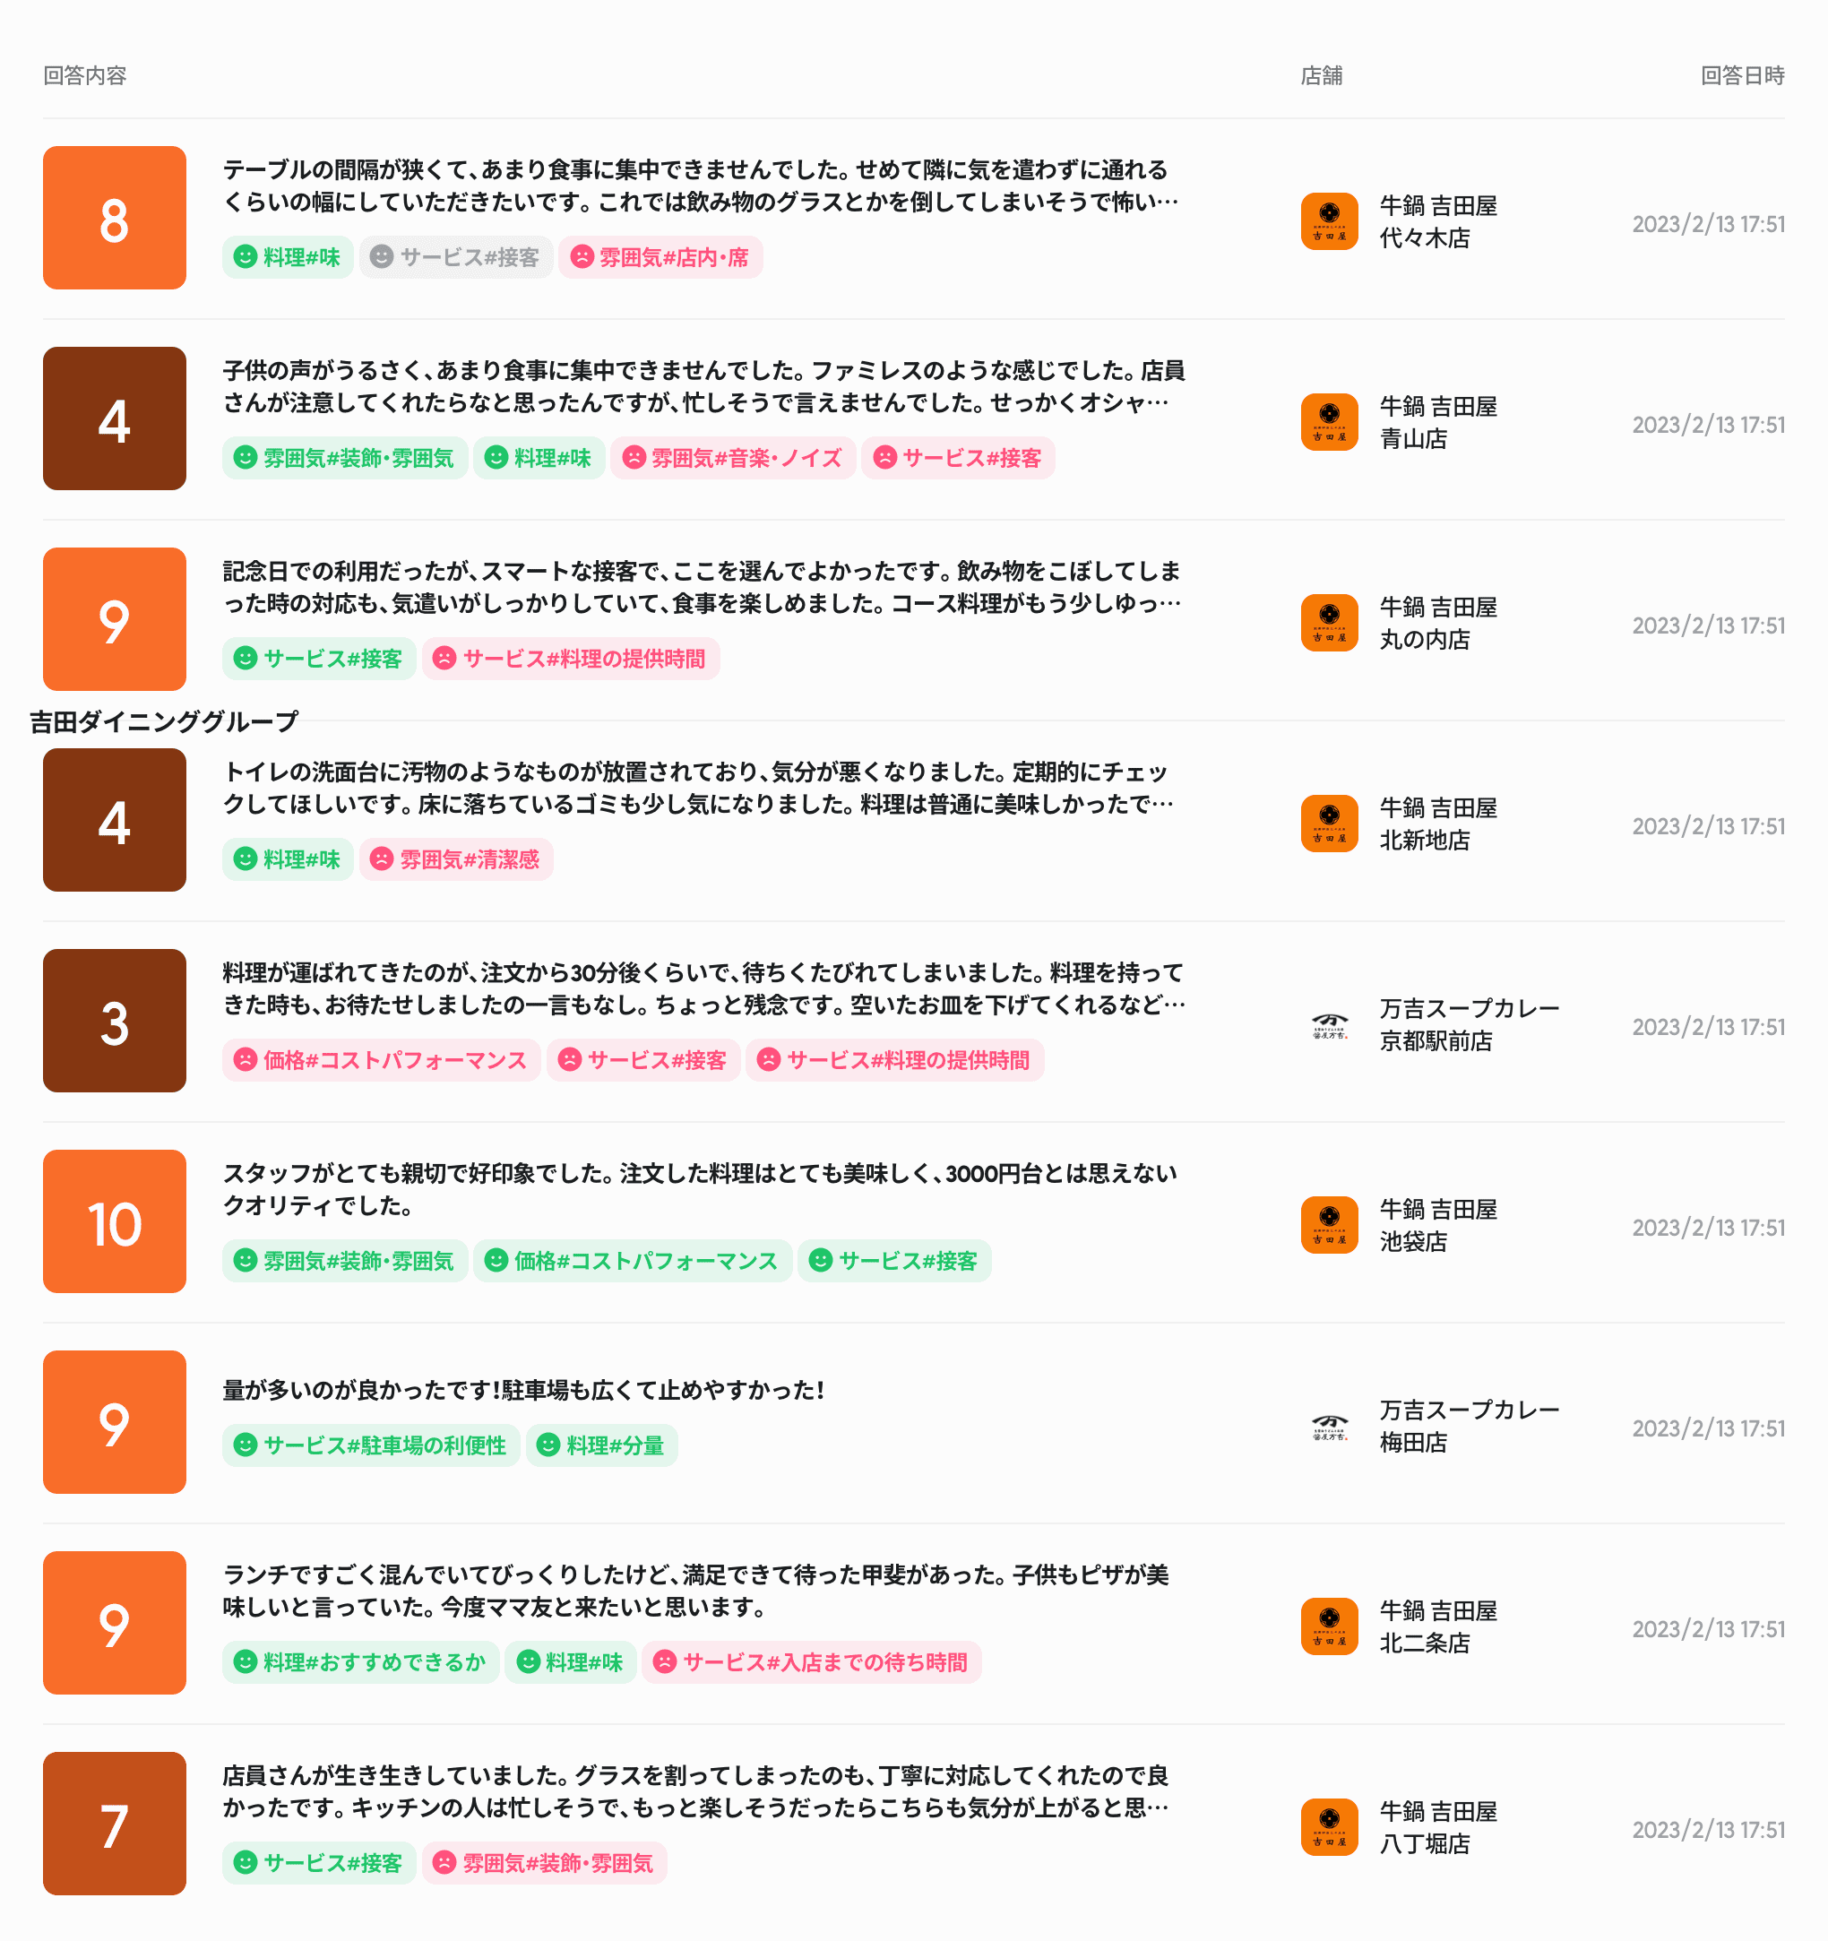Select the 雰囲気#店内・席 negative tag
The width and height of the screenshot is (1828, 1941).
(x=660, y=258)
